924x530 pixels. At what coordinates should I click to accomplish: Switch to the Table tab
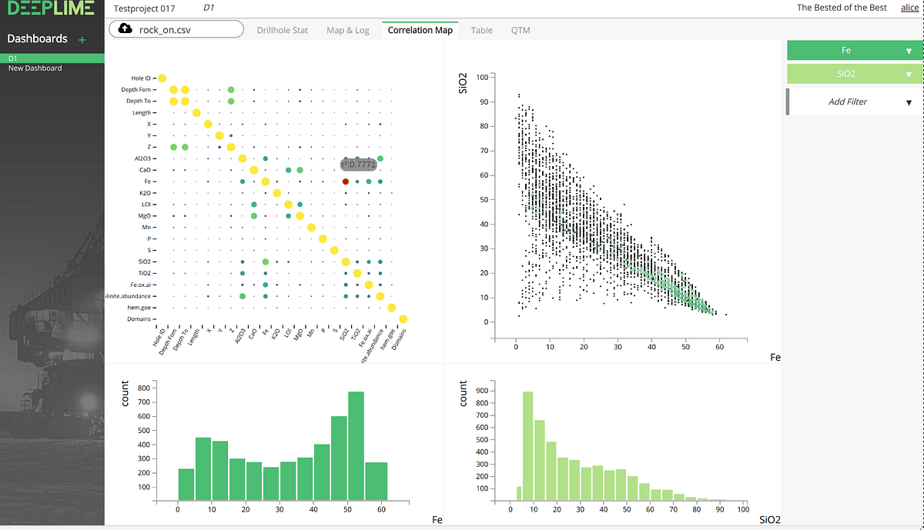481,30
